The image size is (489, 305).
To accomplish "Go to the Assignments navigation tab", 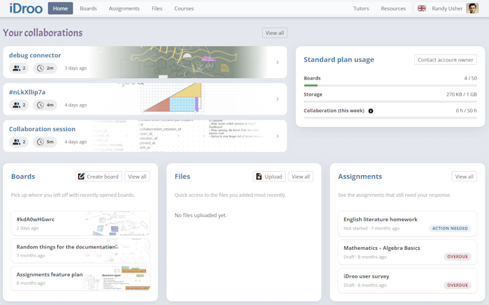I will [x=124, y=8].
